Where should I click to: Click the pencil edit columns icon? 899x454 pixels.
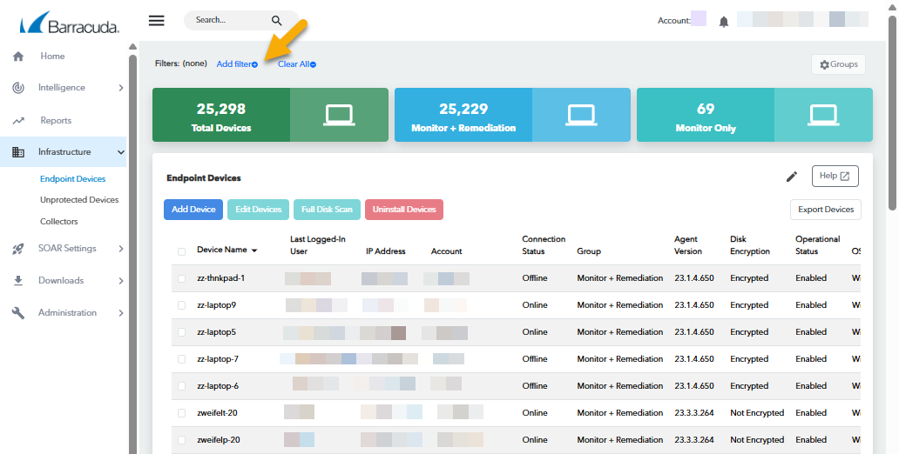[791, 177]
